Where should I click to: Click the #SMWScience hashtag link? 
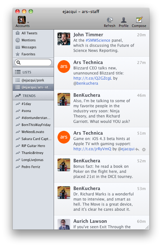coord(98,40)
